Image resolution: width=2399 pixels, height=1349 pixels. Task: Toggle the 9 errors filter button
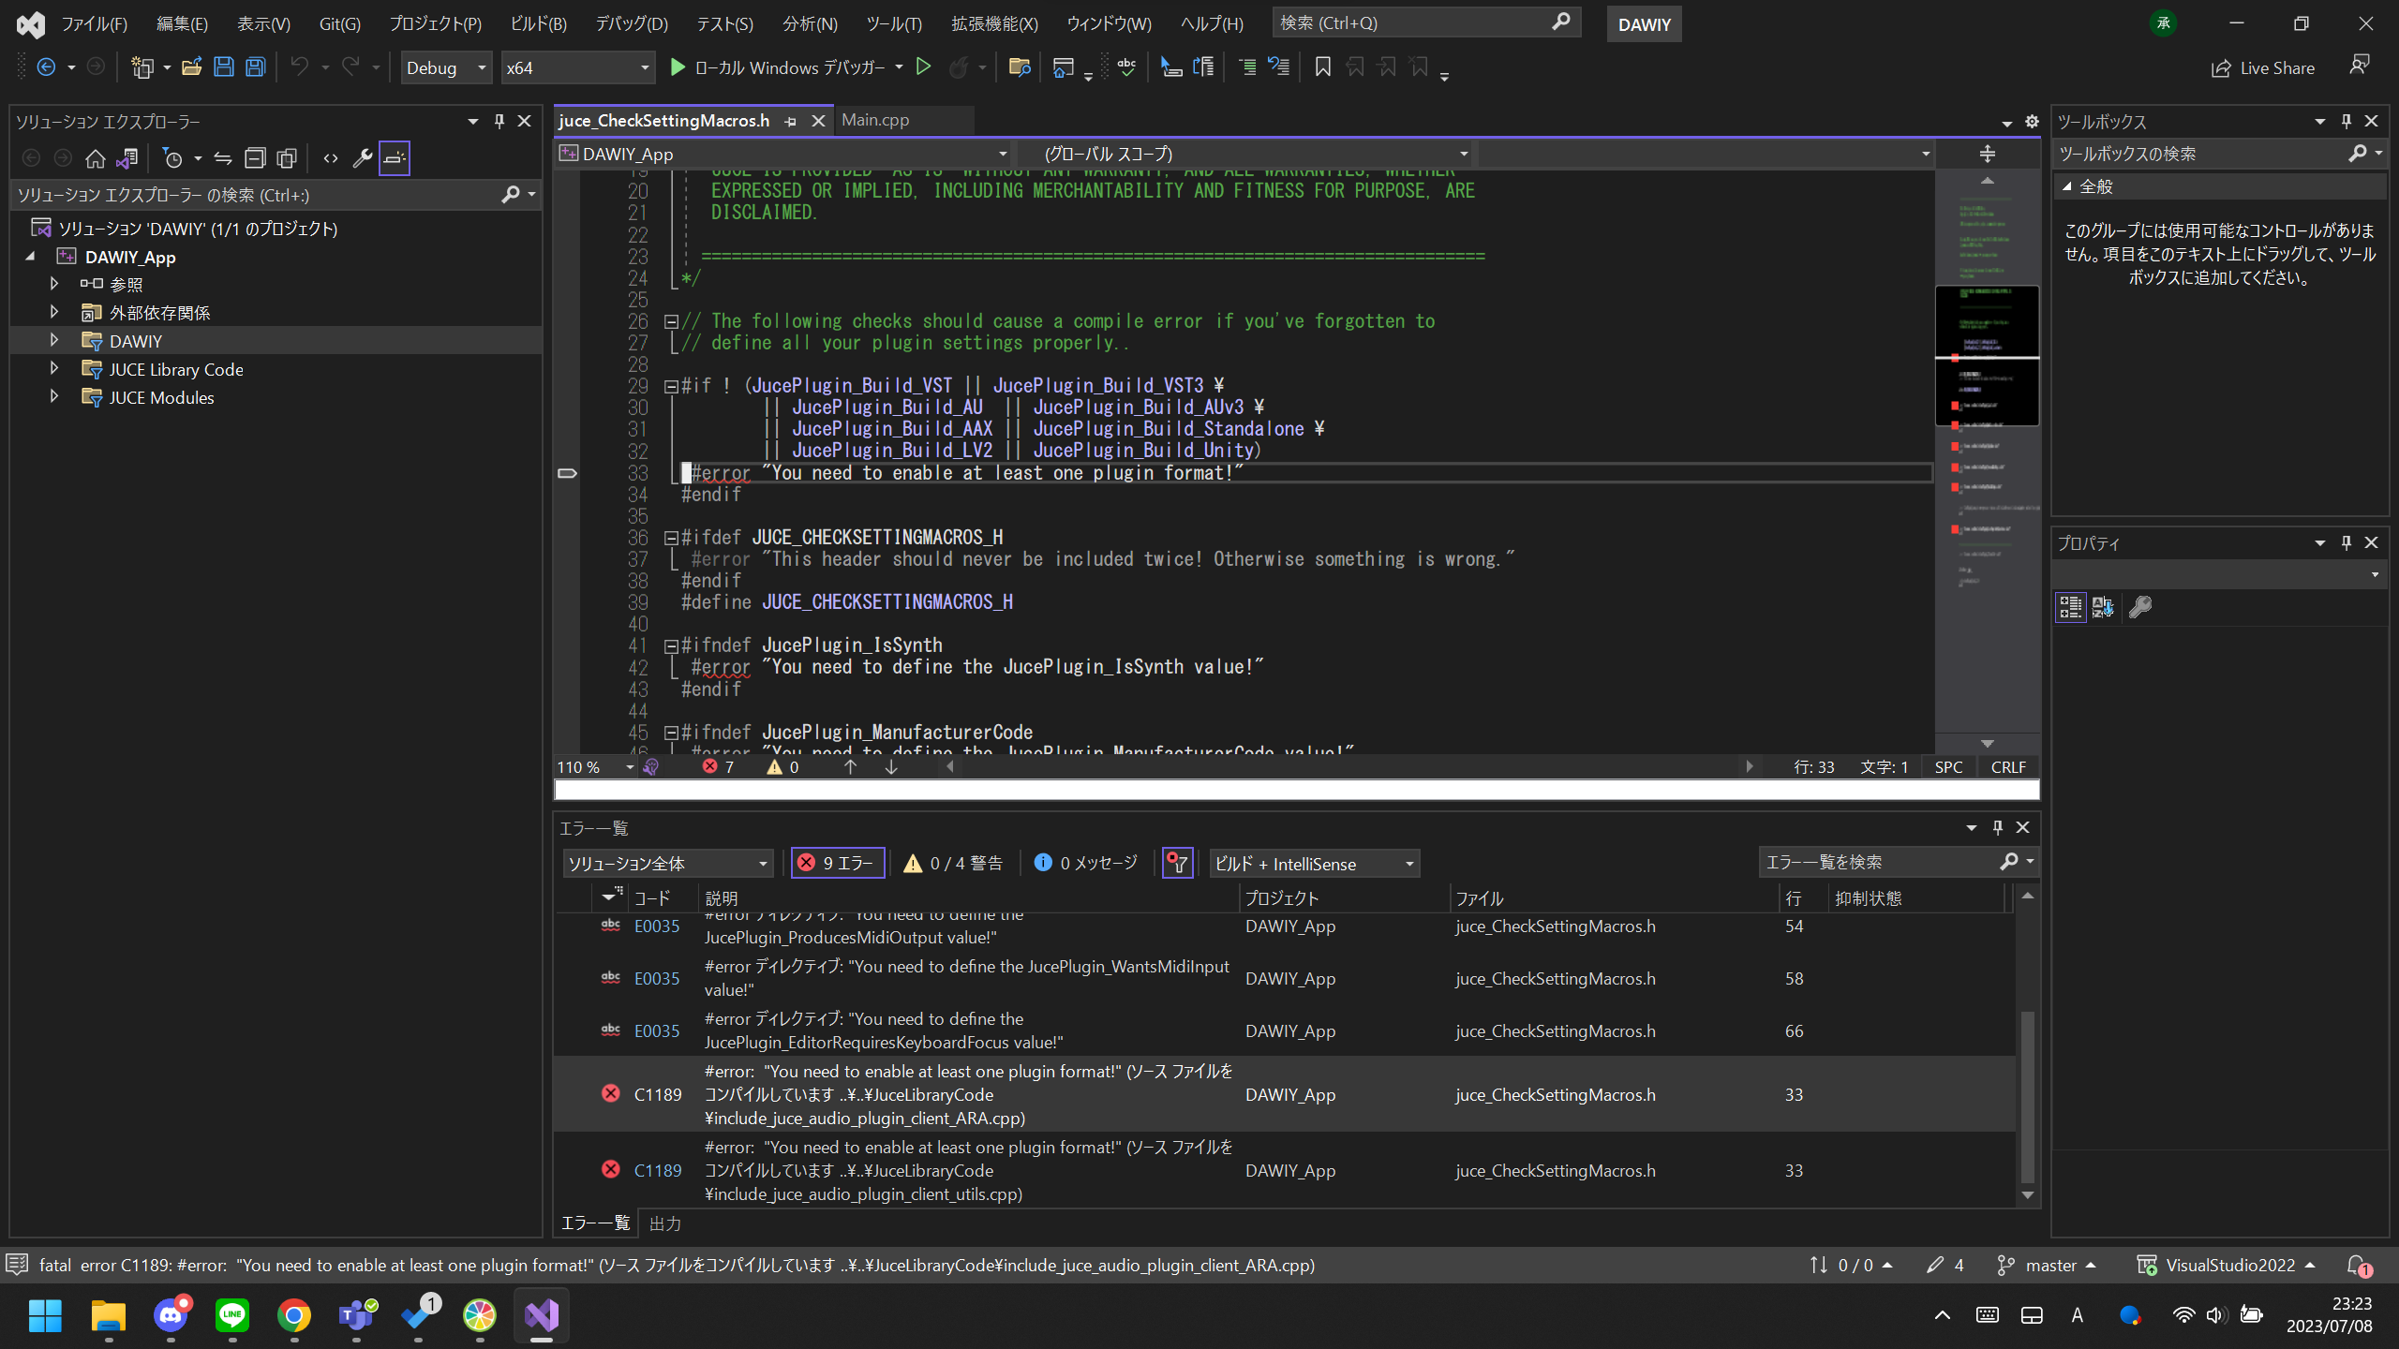point(838,863)
